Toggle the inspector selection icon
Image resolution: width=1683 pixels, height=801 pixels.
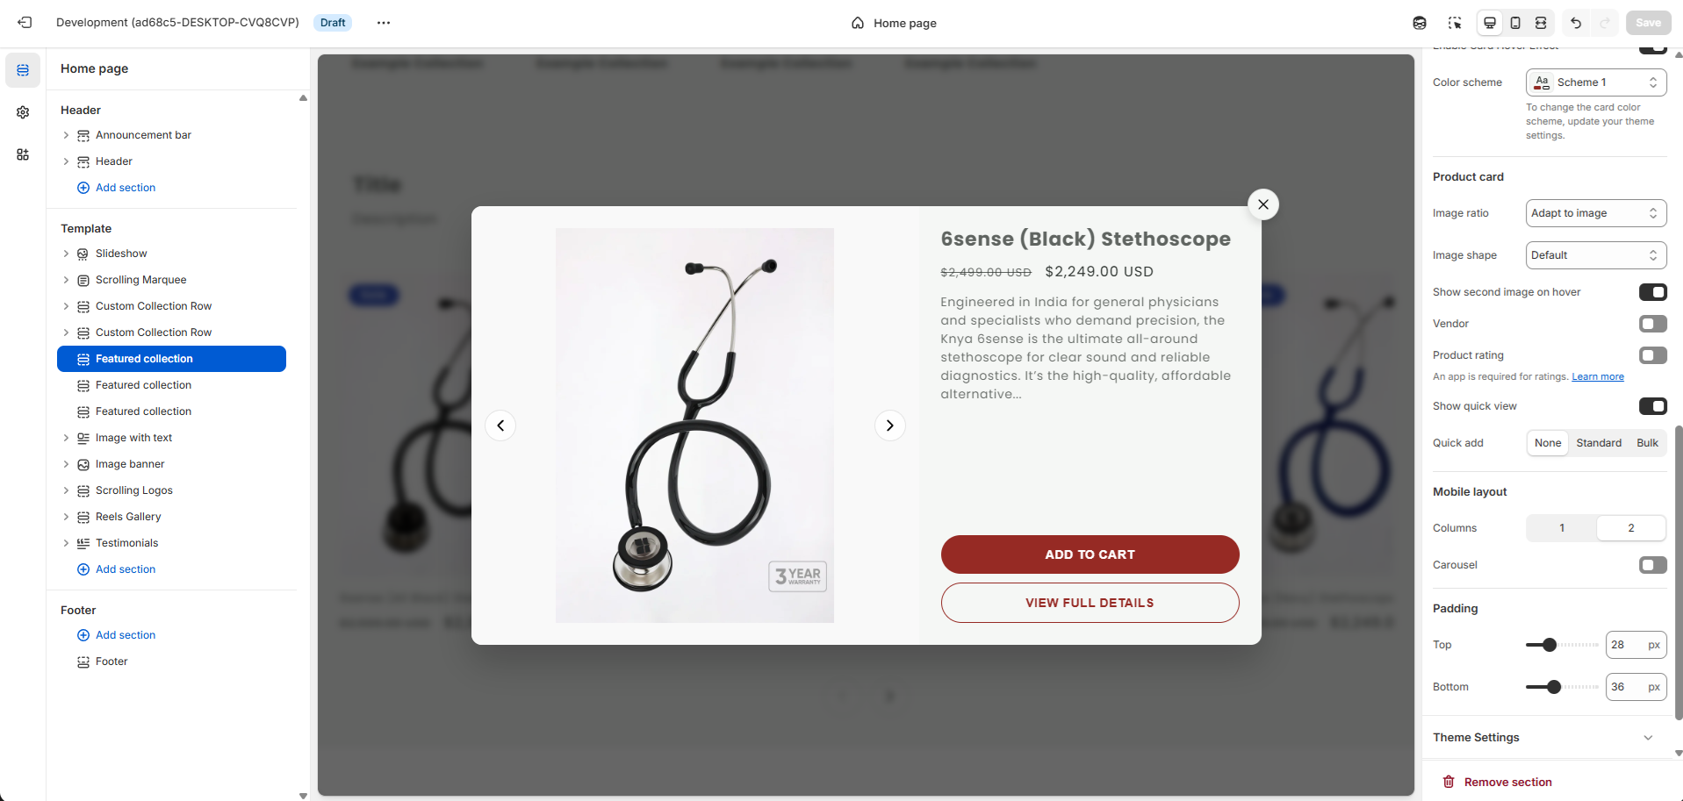coord(1455,23)
